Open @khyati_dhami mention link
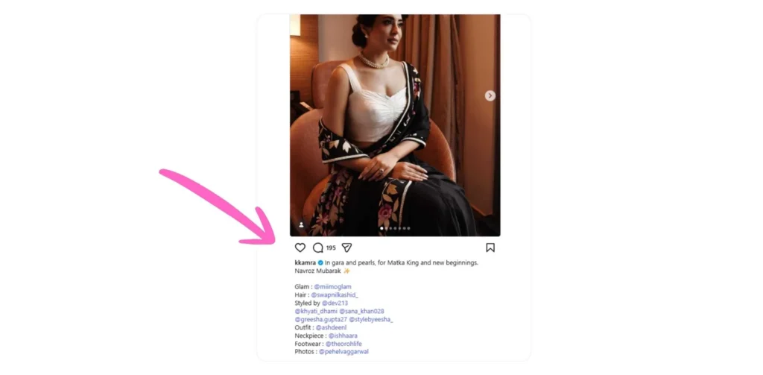Screen dimensions: 763x375 pos(316,311)
